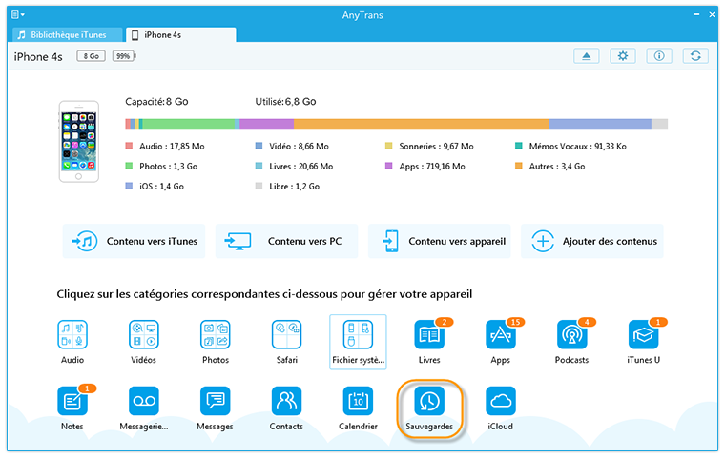Minimize the AnyTrans window
The width and height of the screenshot is (725, 458).
coord(696,15)
